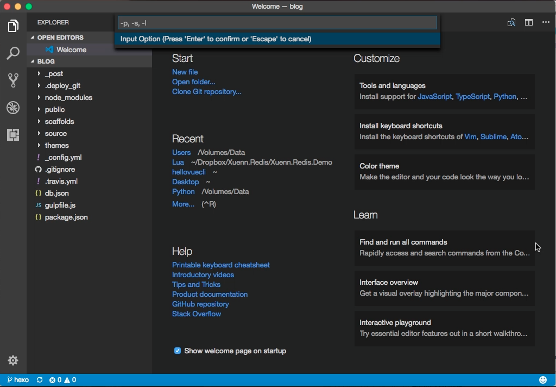Click the JS icon beside gulpfile.js
Viewport: 556px width, 387px height.
pos(39,205)
